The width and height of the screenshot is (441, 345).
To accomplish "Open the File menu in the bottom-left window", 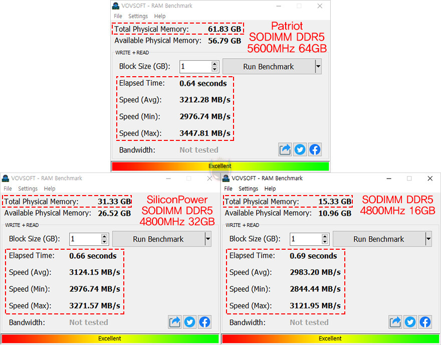I will 8,189.
